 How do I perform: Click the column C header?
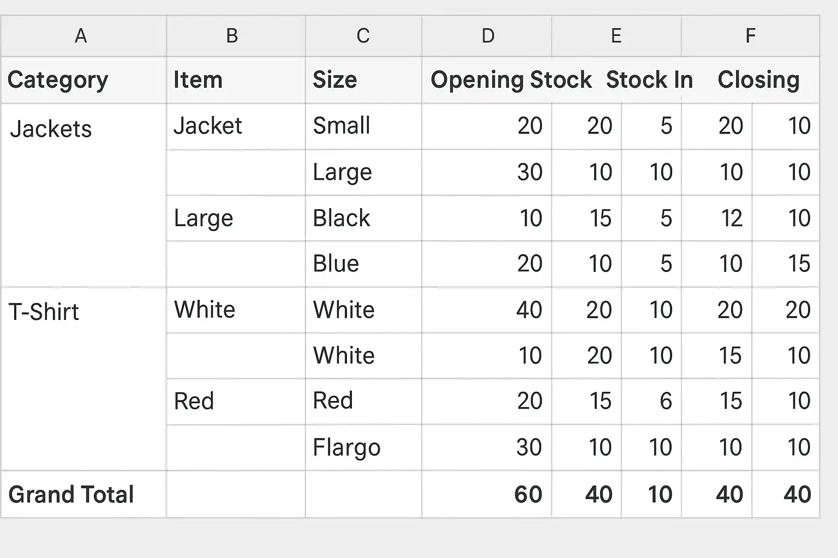pyautogui.click(x=363, y=36)
